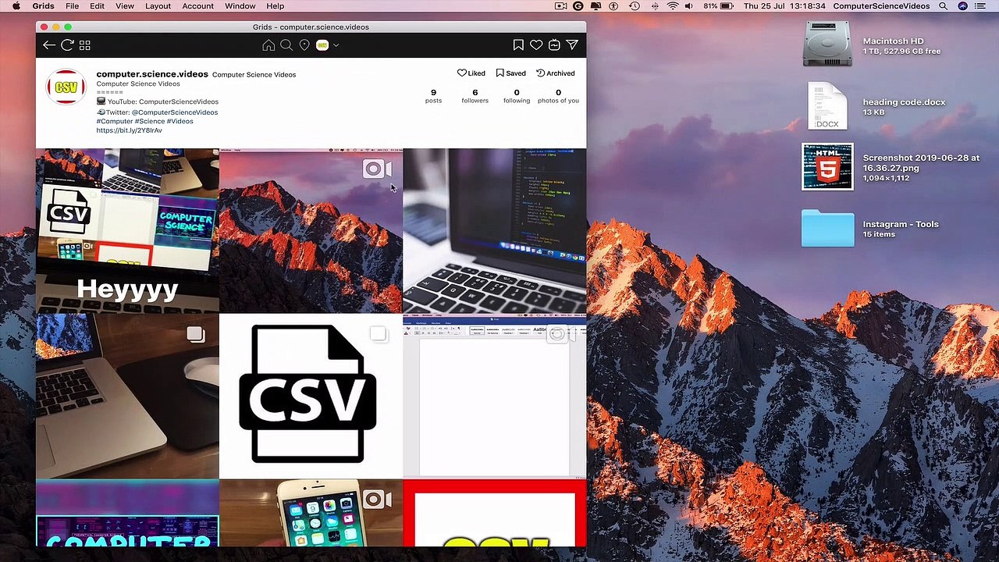This screenshot has width=999, height=562.
Task: Show the Archived posts
Action: 556,73
